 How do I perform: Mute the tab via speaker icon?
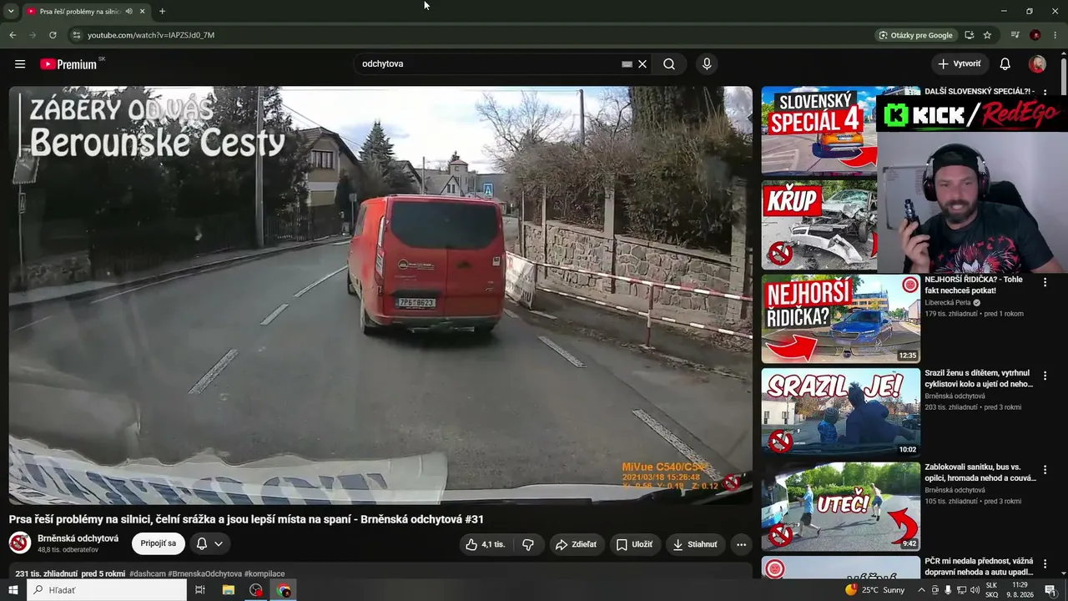[x=128, y=12]
